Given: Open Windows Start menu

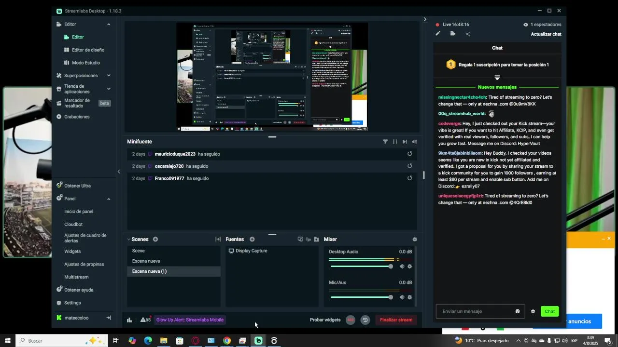Looking at the screenshot, I should (7, 341).
